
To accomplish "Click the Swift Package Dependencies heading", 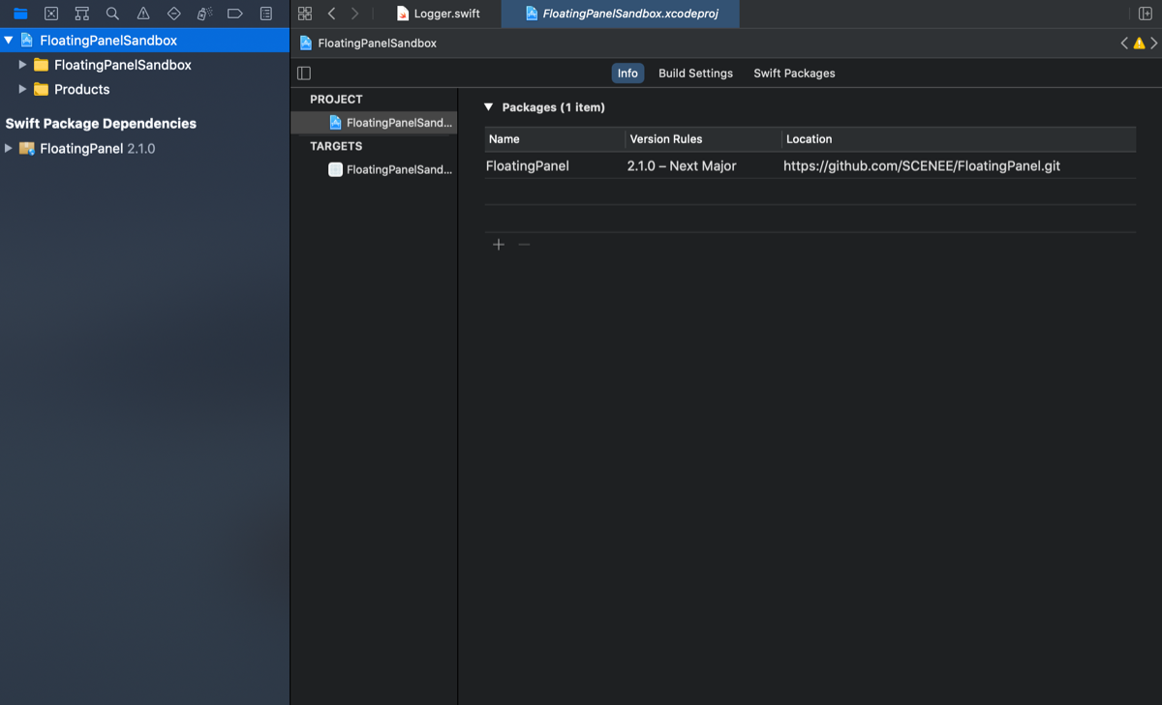I will pos(101,124).
